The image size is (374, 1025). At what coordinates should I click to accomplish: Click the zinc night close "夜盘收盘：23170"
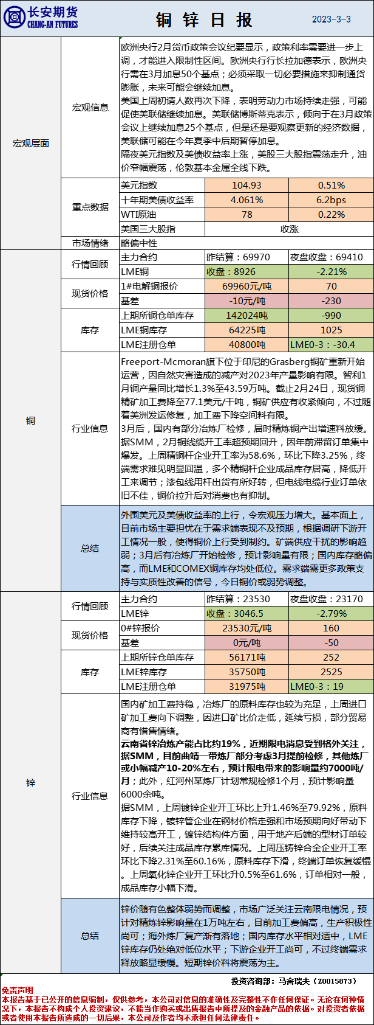[x=331, y=599]
